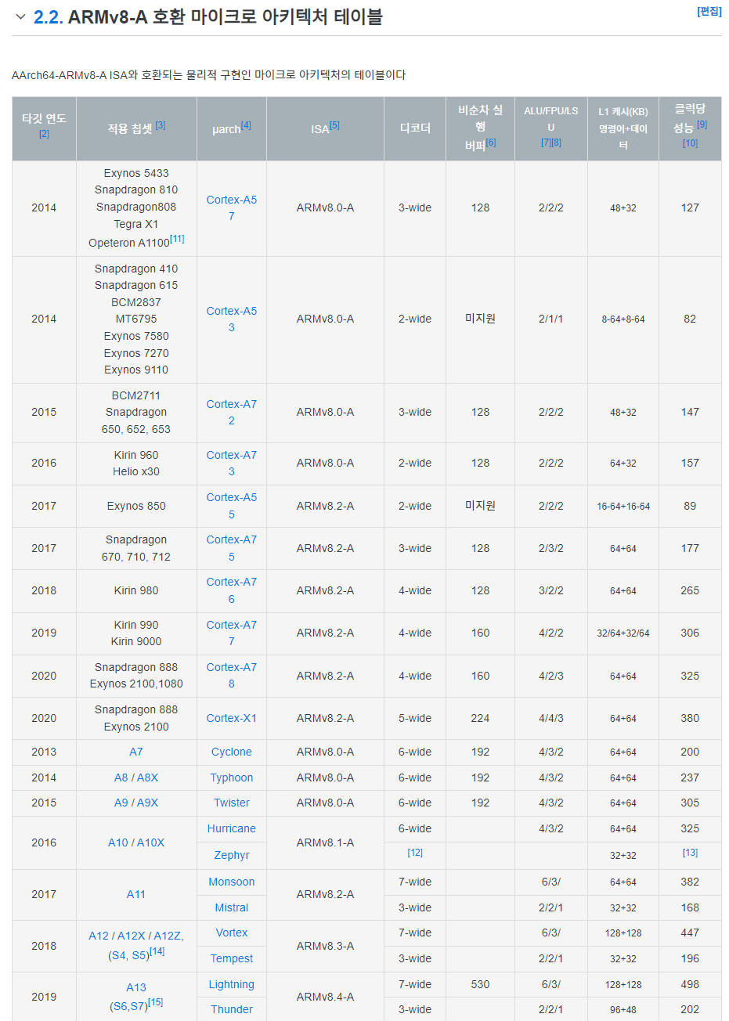Open the Cortex-A78 link
Image resolution: width=729 pixels, height=1021 pixels.
point(232,676)
